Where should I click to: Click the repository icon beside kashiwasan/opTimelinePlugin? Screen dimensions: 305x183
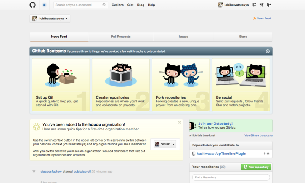(x=194, y=154)
